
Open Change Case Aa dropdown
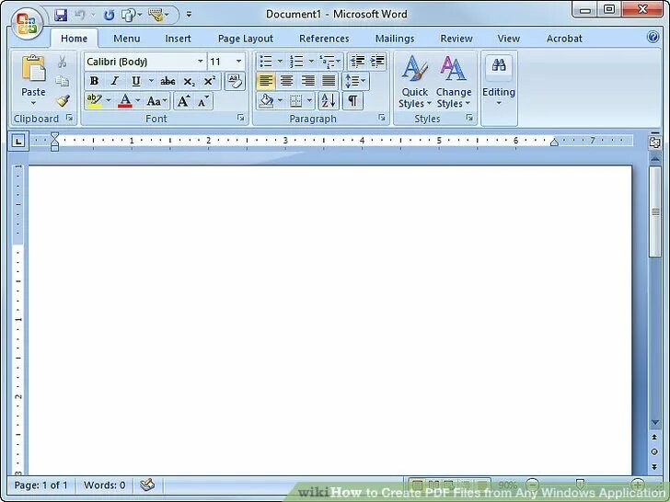coord(156,101)
